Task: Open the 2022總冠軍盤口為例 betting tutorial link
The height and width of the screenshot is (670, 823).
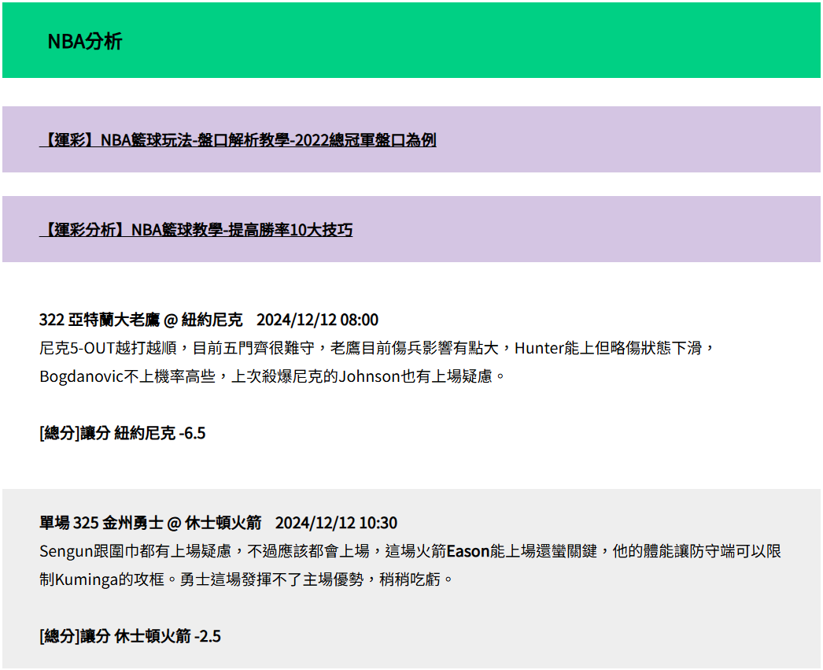Action: 238,139
